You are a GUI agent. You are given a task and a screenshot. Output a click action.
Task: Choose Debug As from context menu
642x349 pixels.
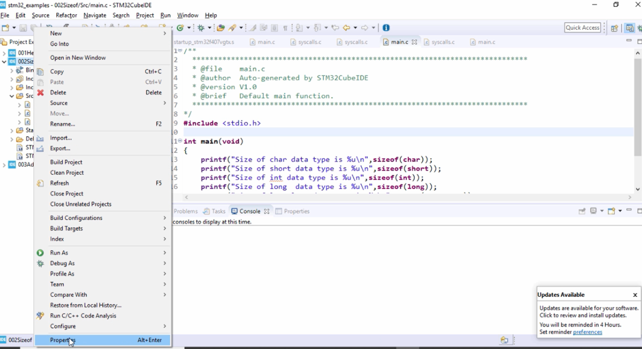pos(103,264)
